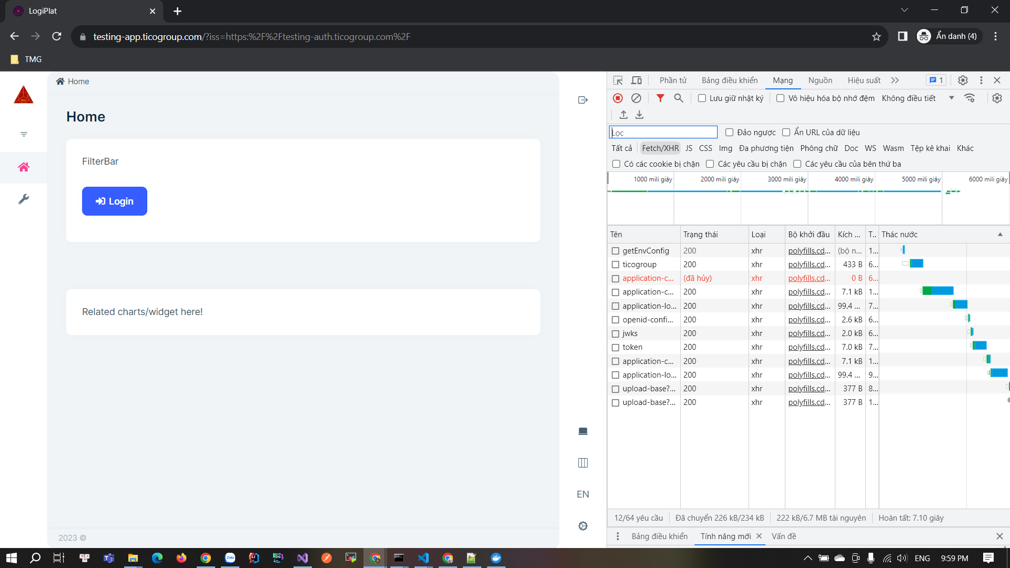1010x568 pixels.
Task: Click the record network log icon
Action: click(x=618, y=98)
